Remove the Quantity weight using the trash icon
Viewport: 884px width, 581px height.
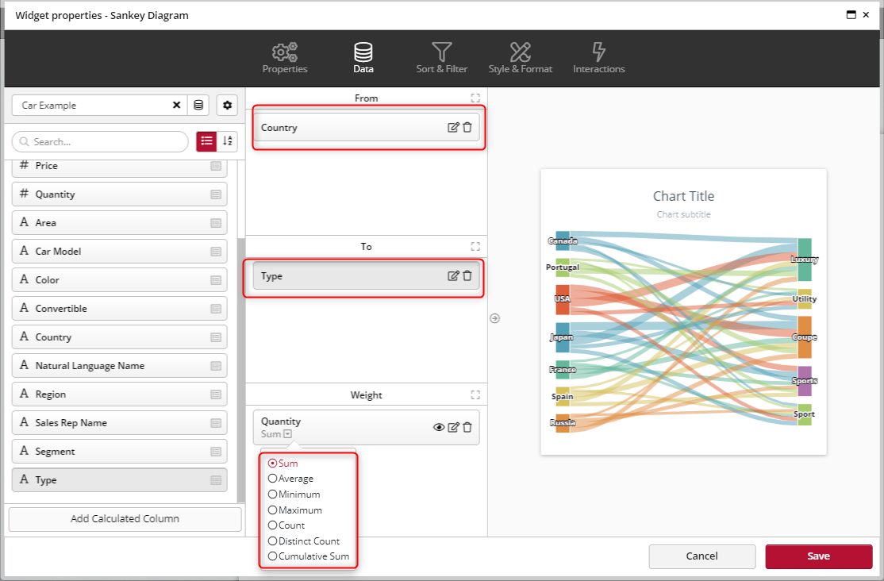pos(468,427)
